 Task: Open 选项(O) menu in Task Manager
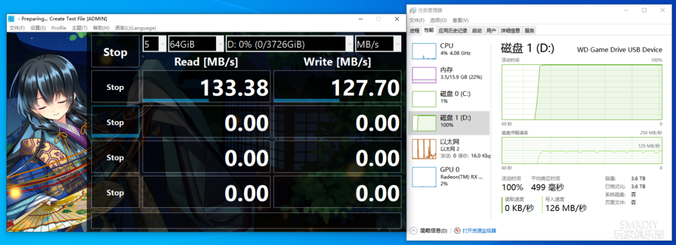[438, 20]
